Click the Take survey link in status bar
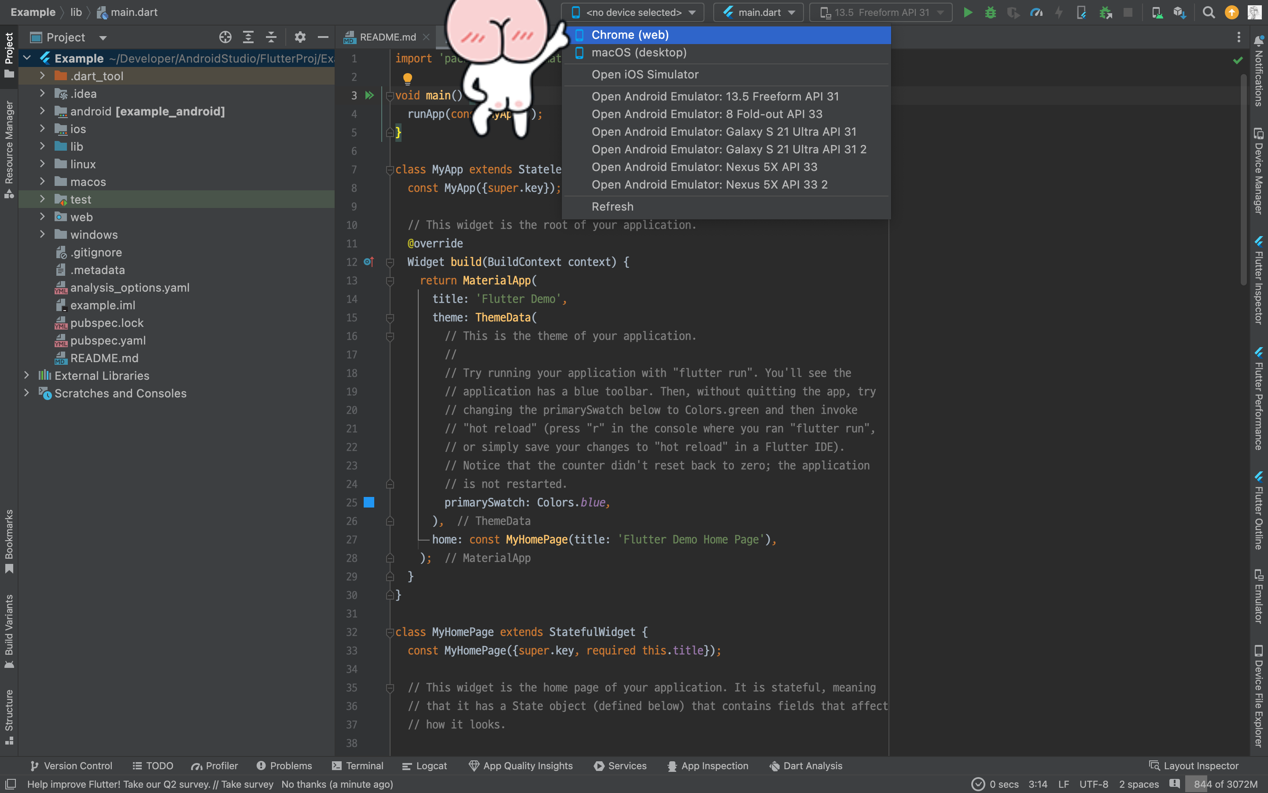Viewport: 1268px width, 793px height. (247, 784)
